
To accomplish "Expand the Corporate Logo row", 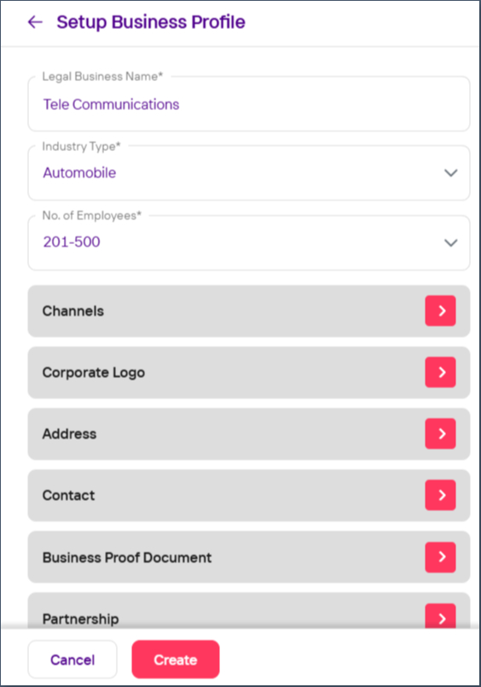I will 248,372.
